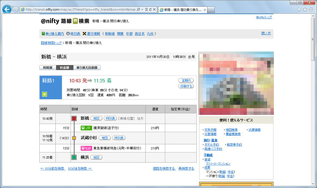Select the 新橋 - 横浜 browser tab

tap(182, 10)
